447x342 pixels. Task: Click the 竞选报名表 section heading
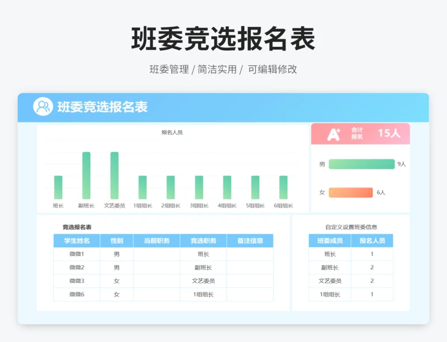tap(77, 227)
